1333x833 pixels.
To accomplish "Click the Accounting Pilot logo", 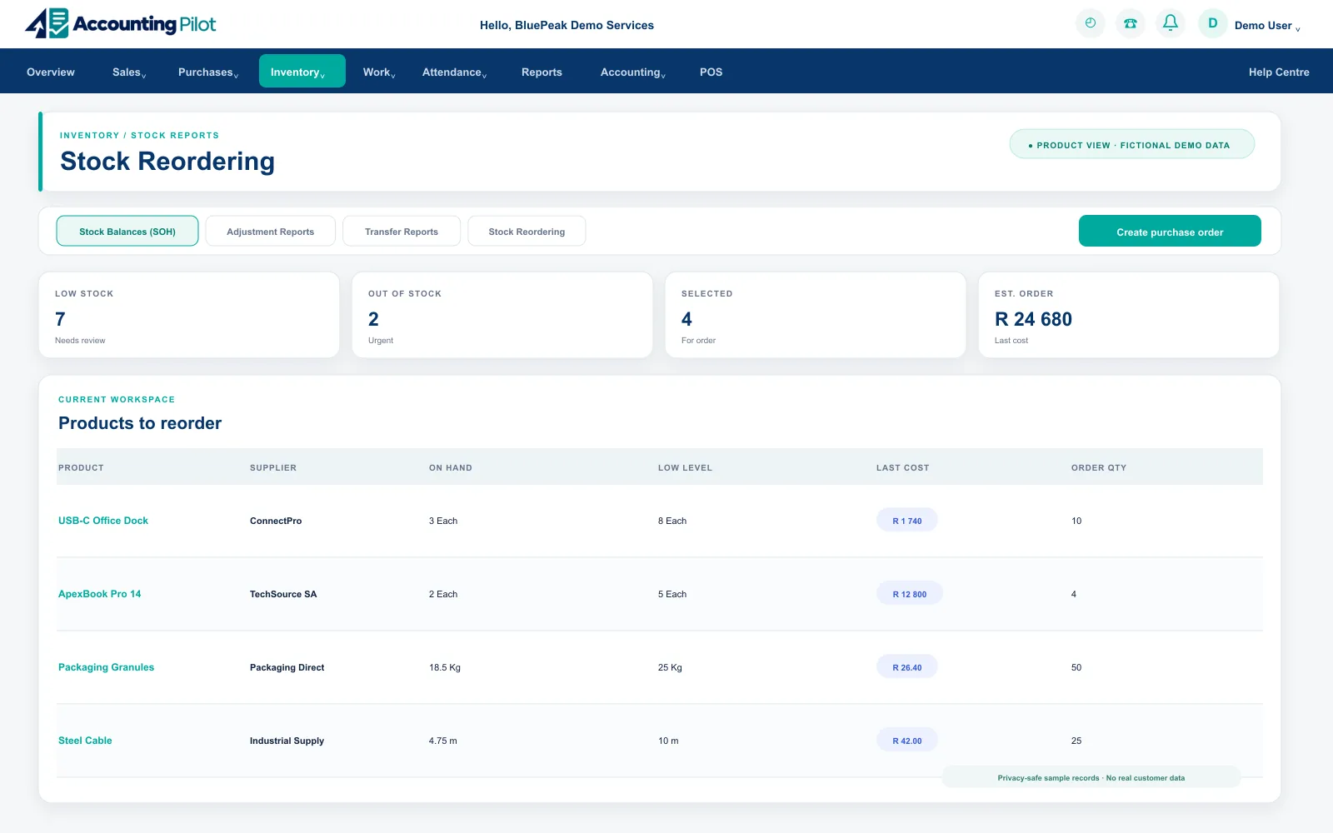I will pos(121,23).
